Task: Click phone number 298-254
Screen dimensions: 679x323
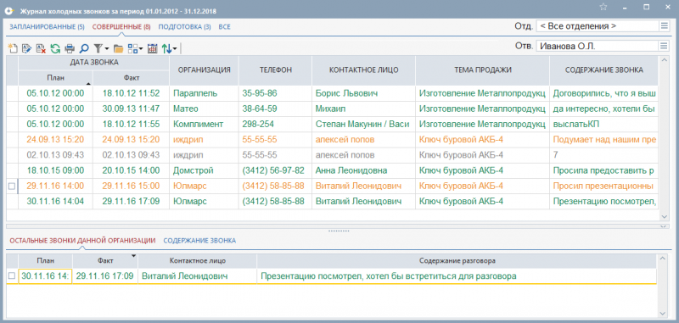Action: pos(258,124)
